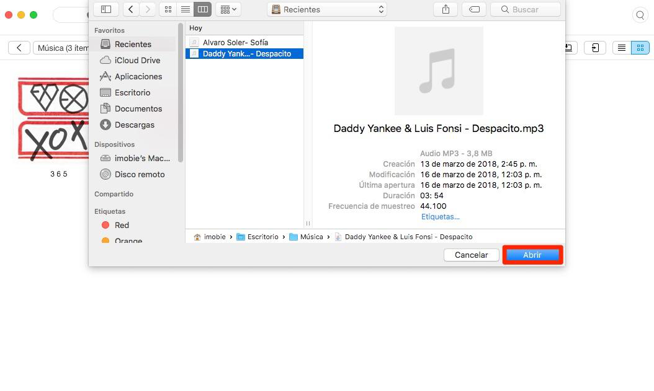The height and width of the screenshot is (391, 654).
Task: Click the Etiquetas… link in preview
Action: (440, 217)
